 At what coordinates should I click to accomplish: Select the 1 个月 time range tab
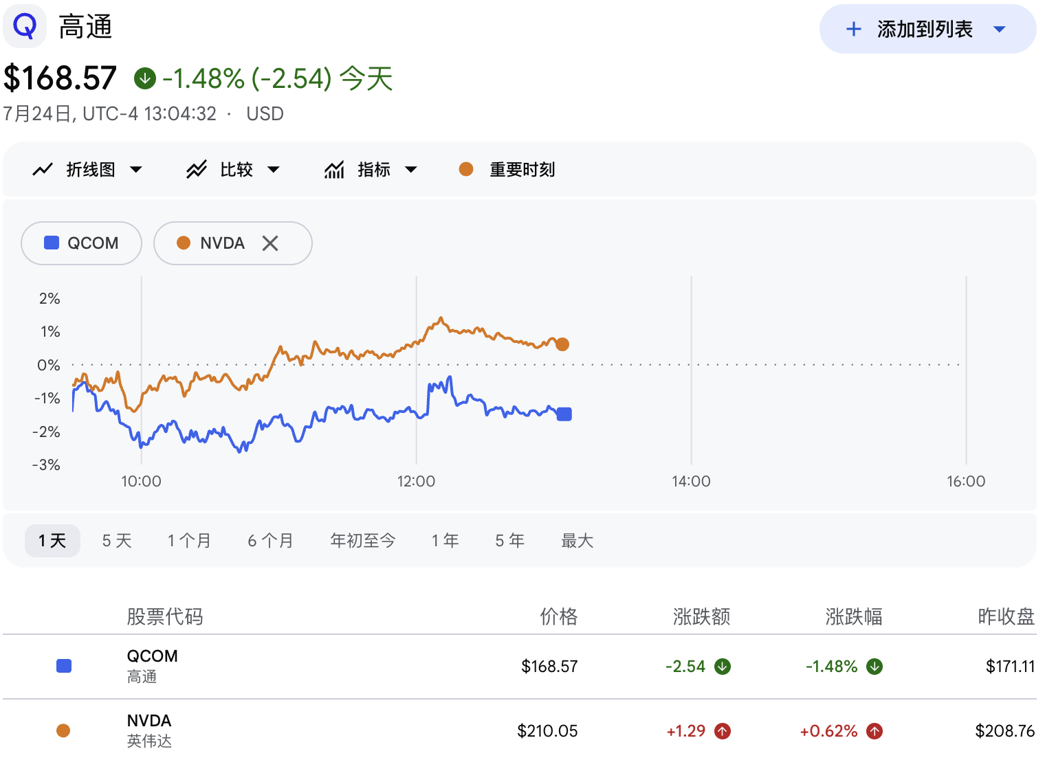pyautogui.click(x=189, y=541)
